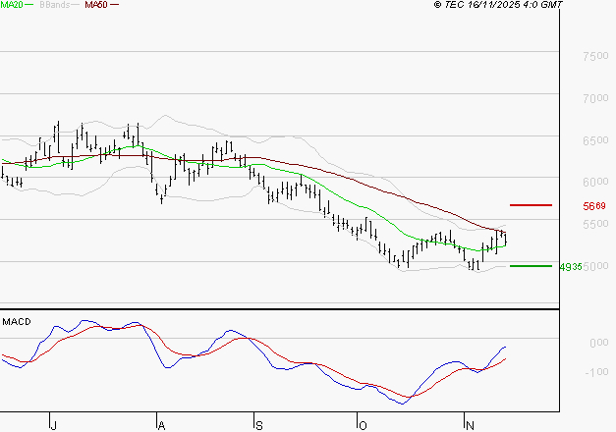Select the red resistance line at 5669

coord(531,205)
